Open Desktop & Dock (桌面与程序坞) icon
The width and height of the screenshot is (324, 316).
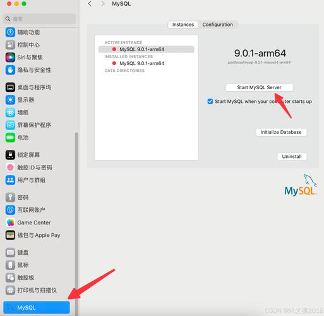tap(10, 87)
